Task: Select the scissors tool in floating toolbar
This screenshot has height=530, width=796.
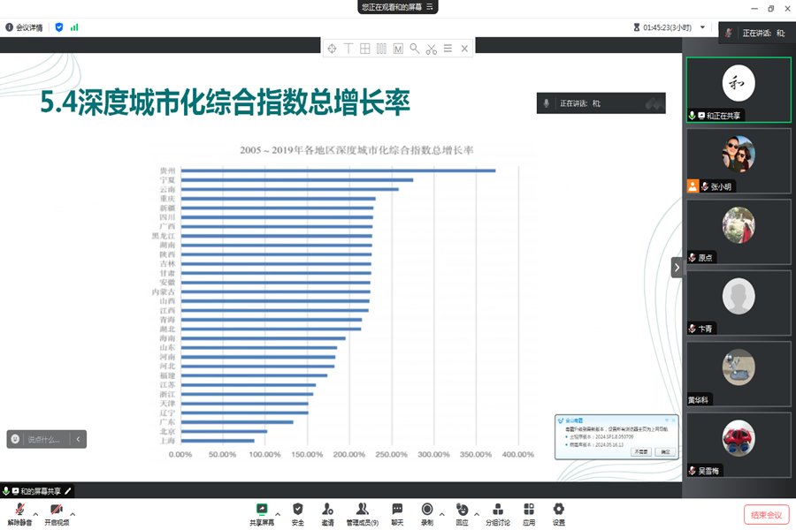Action: click(431, 49)
